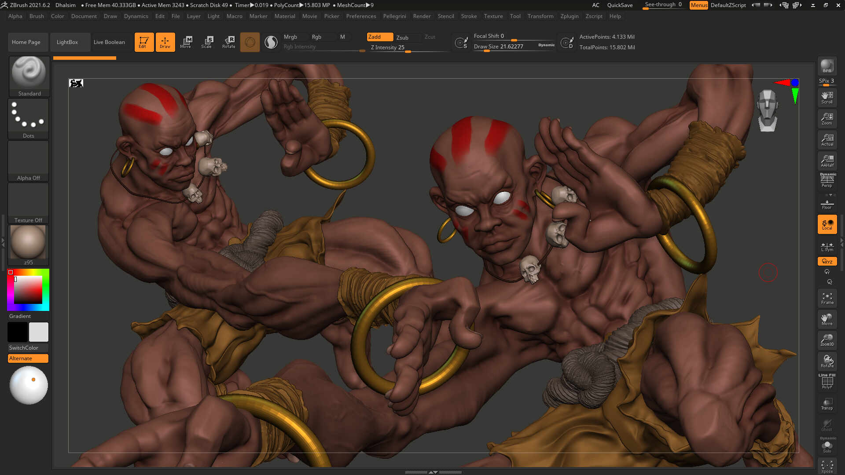Open the Zplugin menu
Image resolution: width=845 pixels, height=475 pixels.
(x=569, y=16)
